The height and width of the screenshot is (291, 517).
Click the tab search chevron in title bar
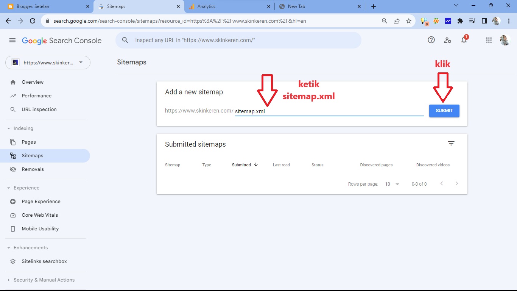pyautogui.click(x=456, y=6)
